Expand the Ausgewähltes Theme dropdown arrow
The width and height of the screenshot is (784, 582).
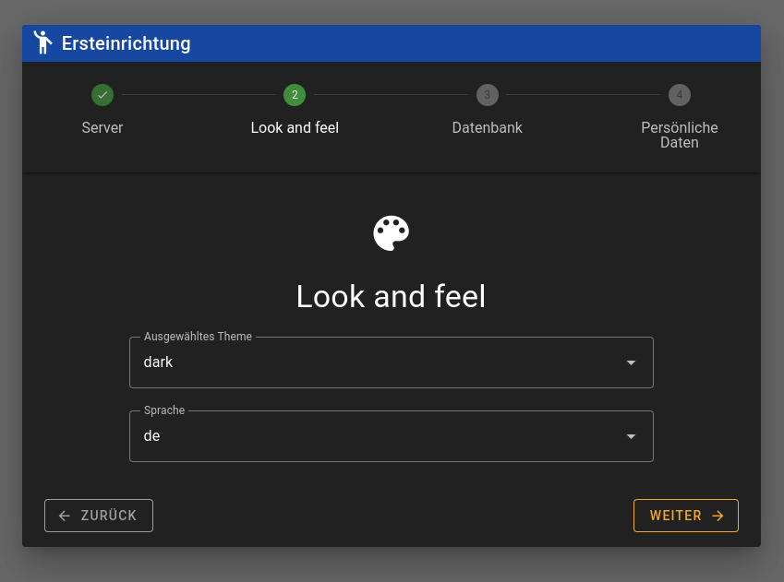[x=631, y=362]
